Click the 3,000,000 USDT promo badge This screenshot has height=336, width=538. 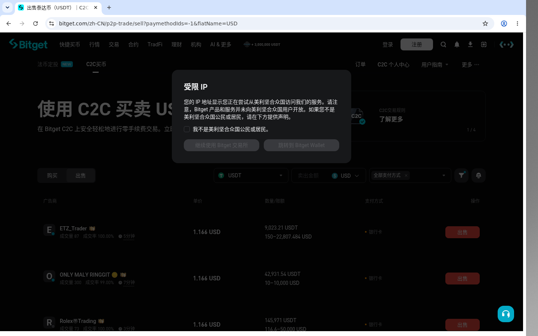(262, 44)
